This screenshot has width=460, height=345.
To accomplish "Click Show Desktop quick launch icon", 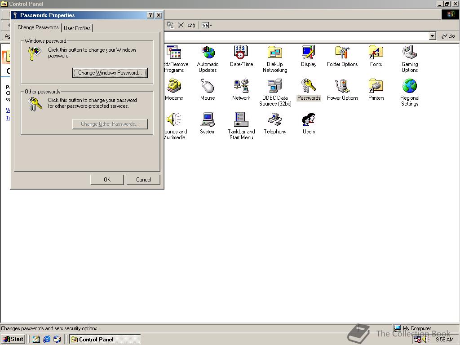I will click(x=36, y=339).
